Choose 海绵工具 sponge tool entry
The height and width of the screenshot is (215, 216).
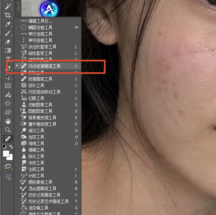48,143
